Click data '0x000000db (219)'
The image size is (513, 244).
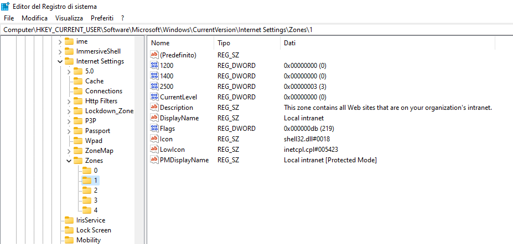point(309,129)
